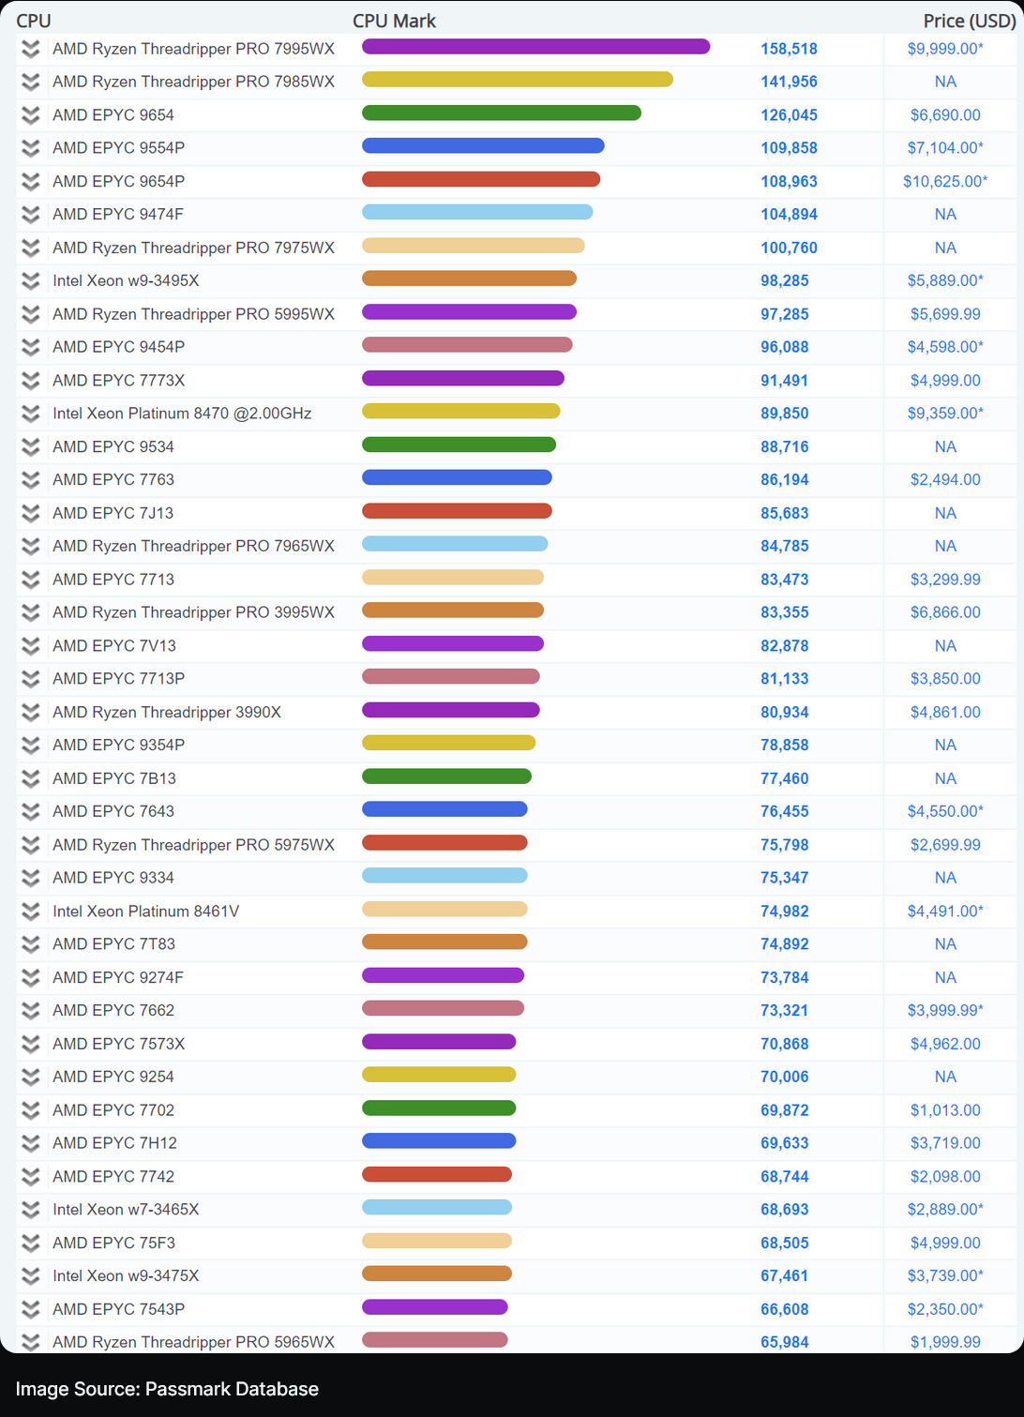This screenshot has height=1417, width=1024.
Task: Open the AMD EPYC 9354P CPU link
Action: point(118,746)
